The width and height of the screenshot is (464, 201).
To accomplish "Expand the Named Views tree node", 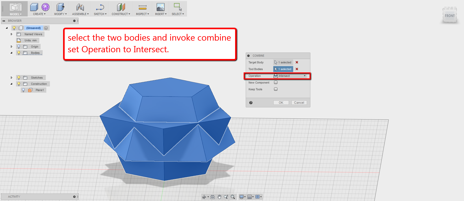I will pos(11,34).
